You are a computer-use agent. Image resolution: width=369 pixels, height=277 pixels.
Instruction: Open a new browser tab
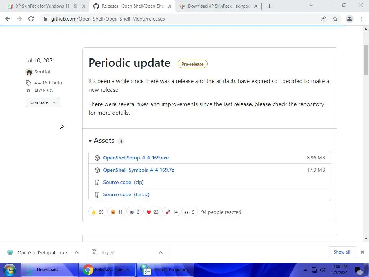click(x=270, y=6)
